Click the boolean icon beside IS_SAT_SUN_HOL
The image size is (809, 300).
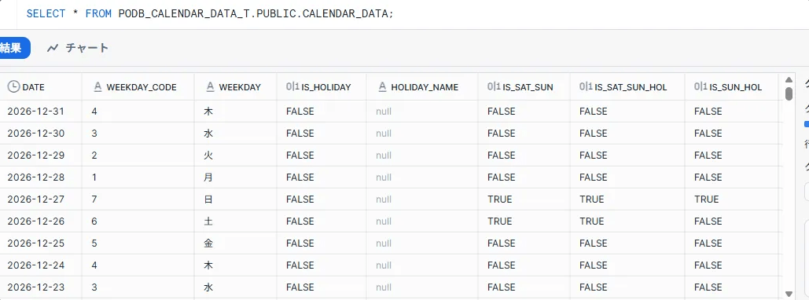[586, 87]
